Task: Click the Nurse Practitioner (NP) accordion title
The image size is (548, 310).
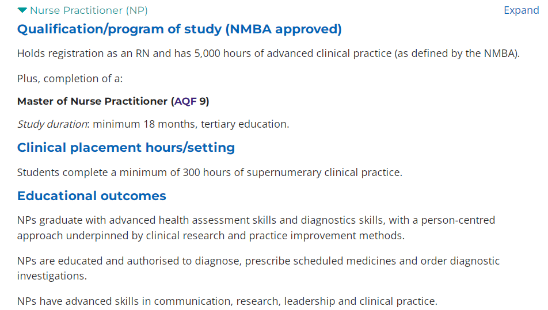Action: 89,10
